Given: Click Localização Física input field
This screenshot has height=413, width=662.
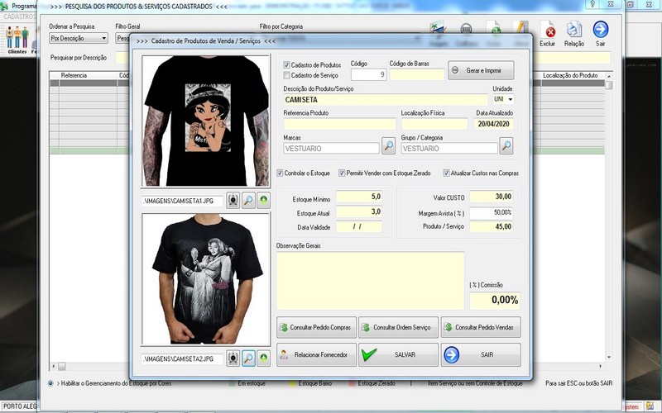Looking at the screenshot, I should 434,124.
